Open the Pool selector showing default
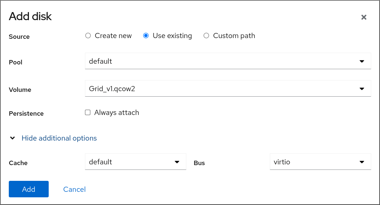 point(220,61)
